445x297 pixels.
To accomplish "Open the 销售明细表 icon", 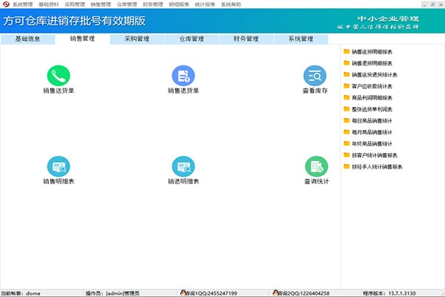I will point(59,166).
